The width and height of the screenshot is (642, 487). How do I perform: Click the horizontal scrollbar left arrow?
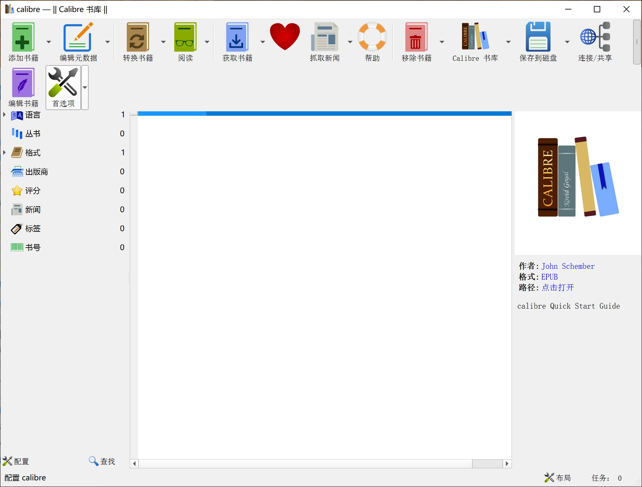coord(135,464)
